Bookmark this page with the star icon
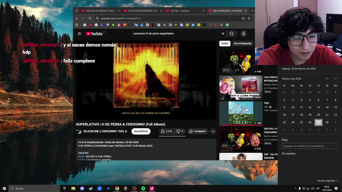Screen dimensions: 342x192 (249, 18)
